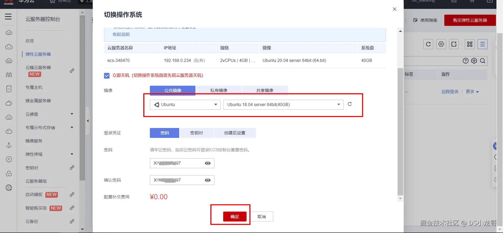Click the link icon next to 启动模板
The image size is (503, 233).
[72, 194]
